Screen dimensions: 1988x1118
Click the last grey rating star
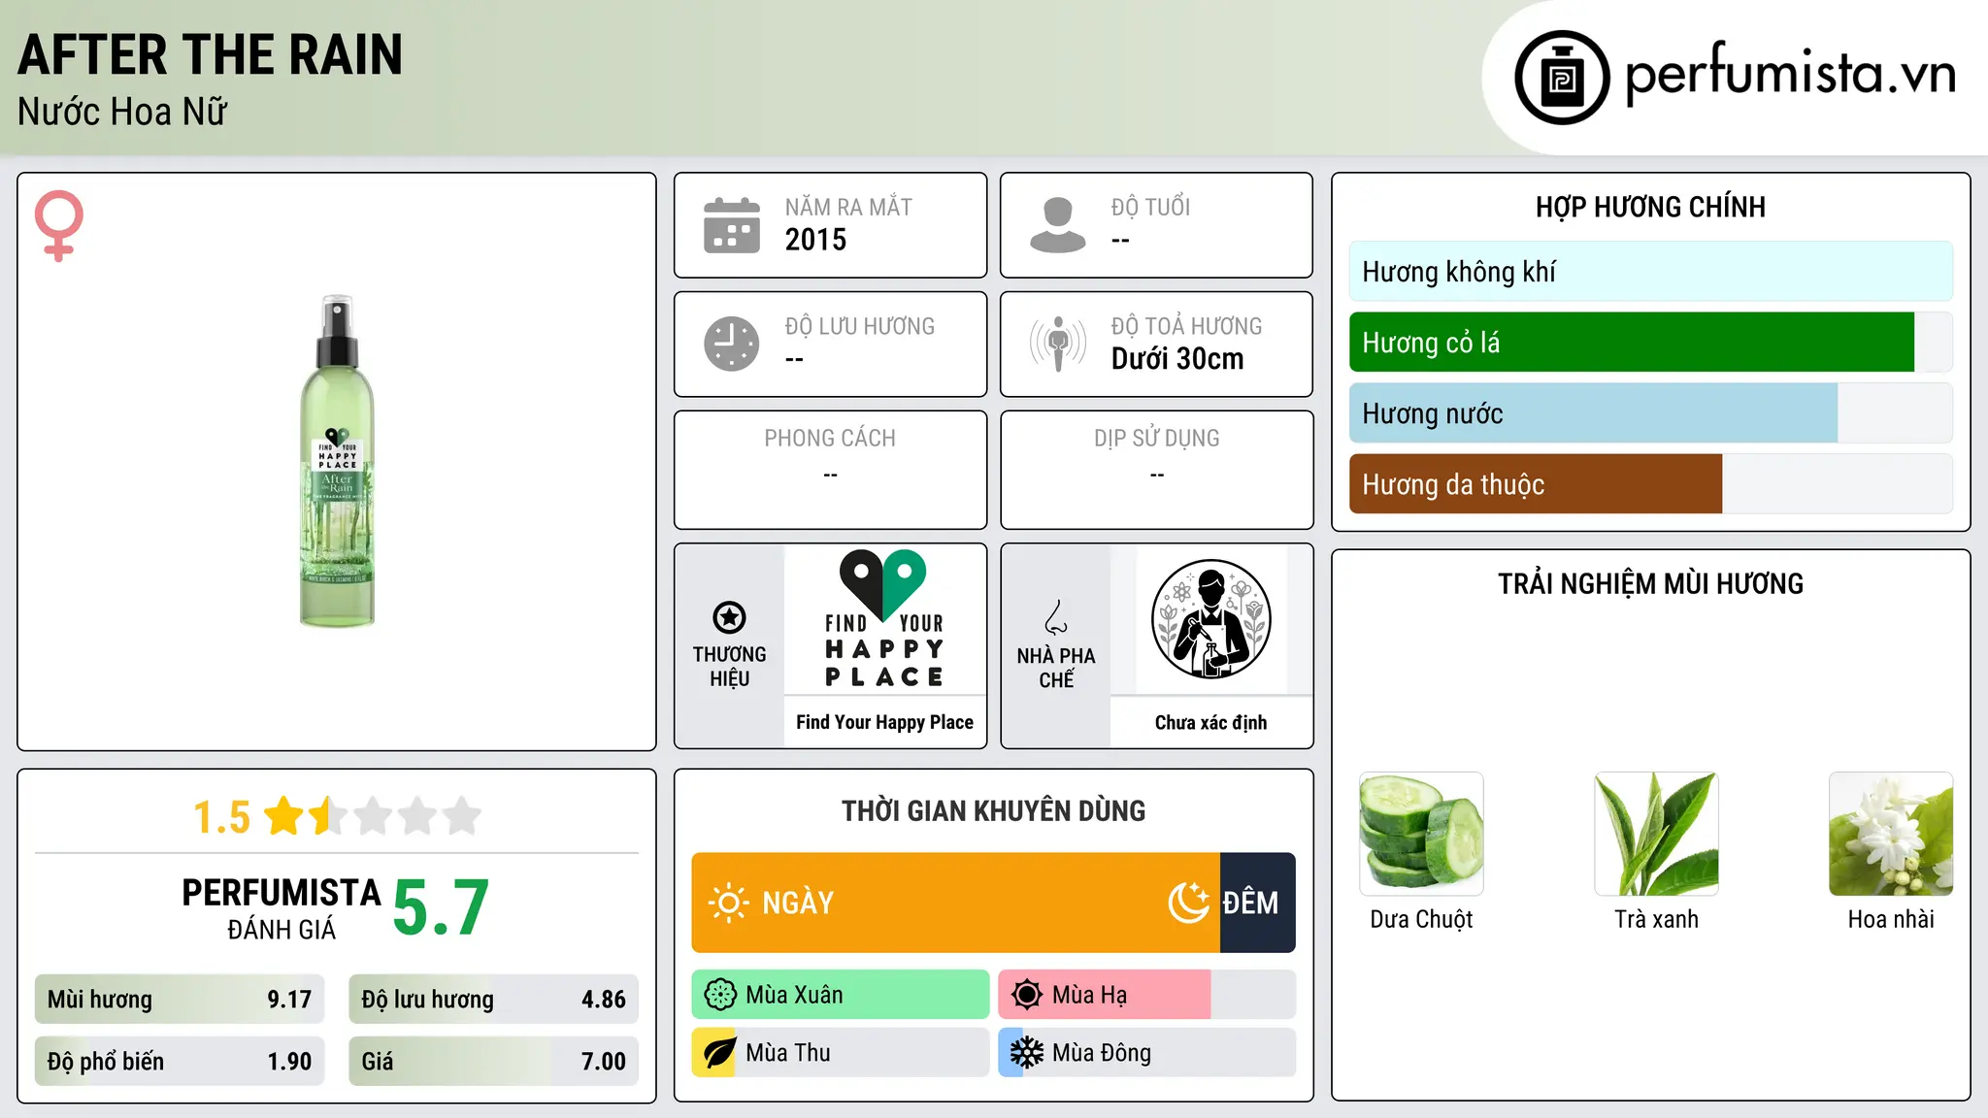coord(462,815)
